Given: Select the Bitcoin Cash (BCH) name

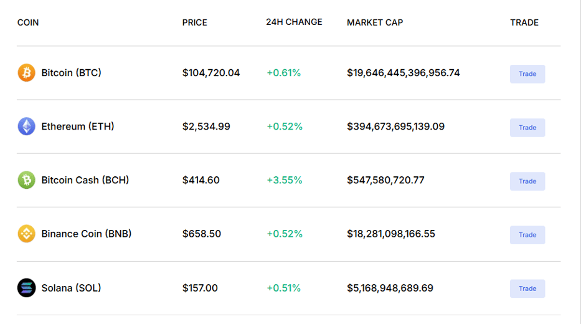Looking at the screenshot, I should click(85, 180).
